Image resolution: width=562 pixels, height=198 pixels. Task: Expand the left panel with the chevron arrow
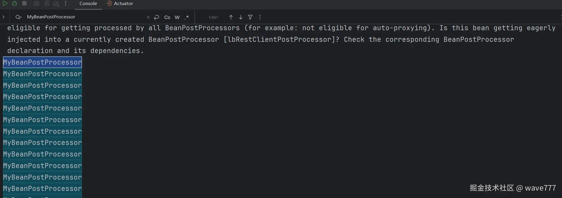4,17
